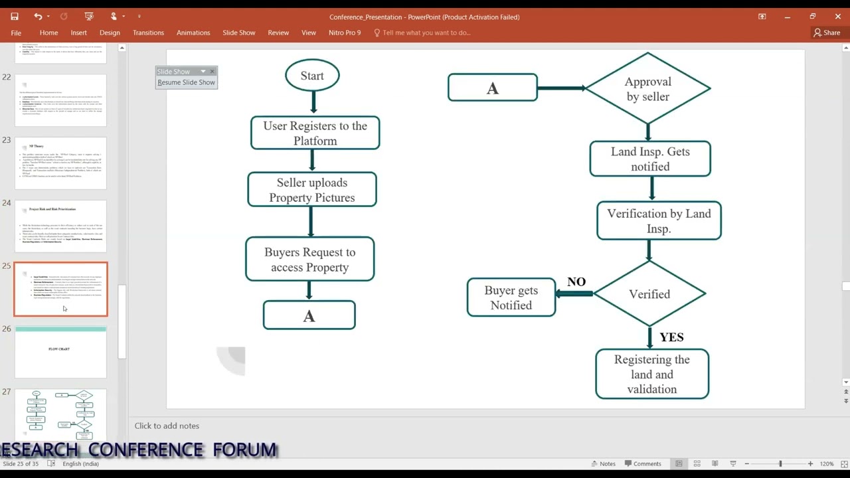Close the floating Slide Show toolbar

(x=212, y=72)
